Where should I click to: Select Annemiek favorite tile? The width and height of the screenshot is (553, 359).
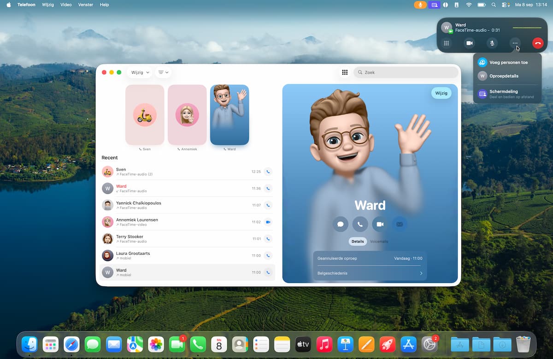click(x=187, y=115)
